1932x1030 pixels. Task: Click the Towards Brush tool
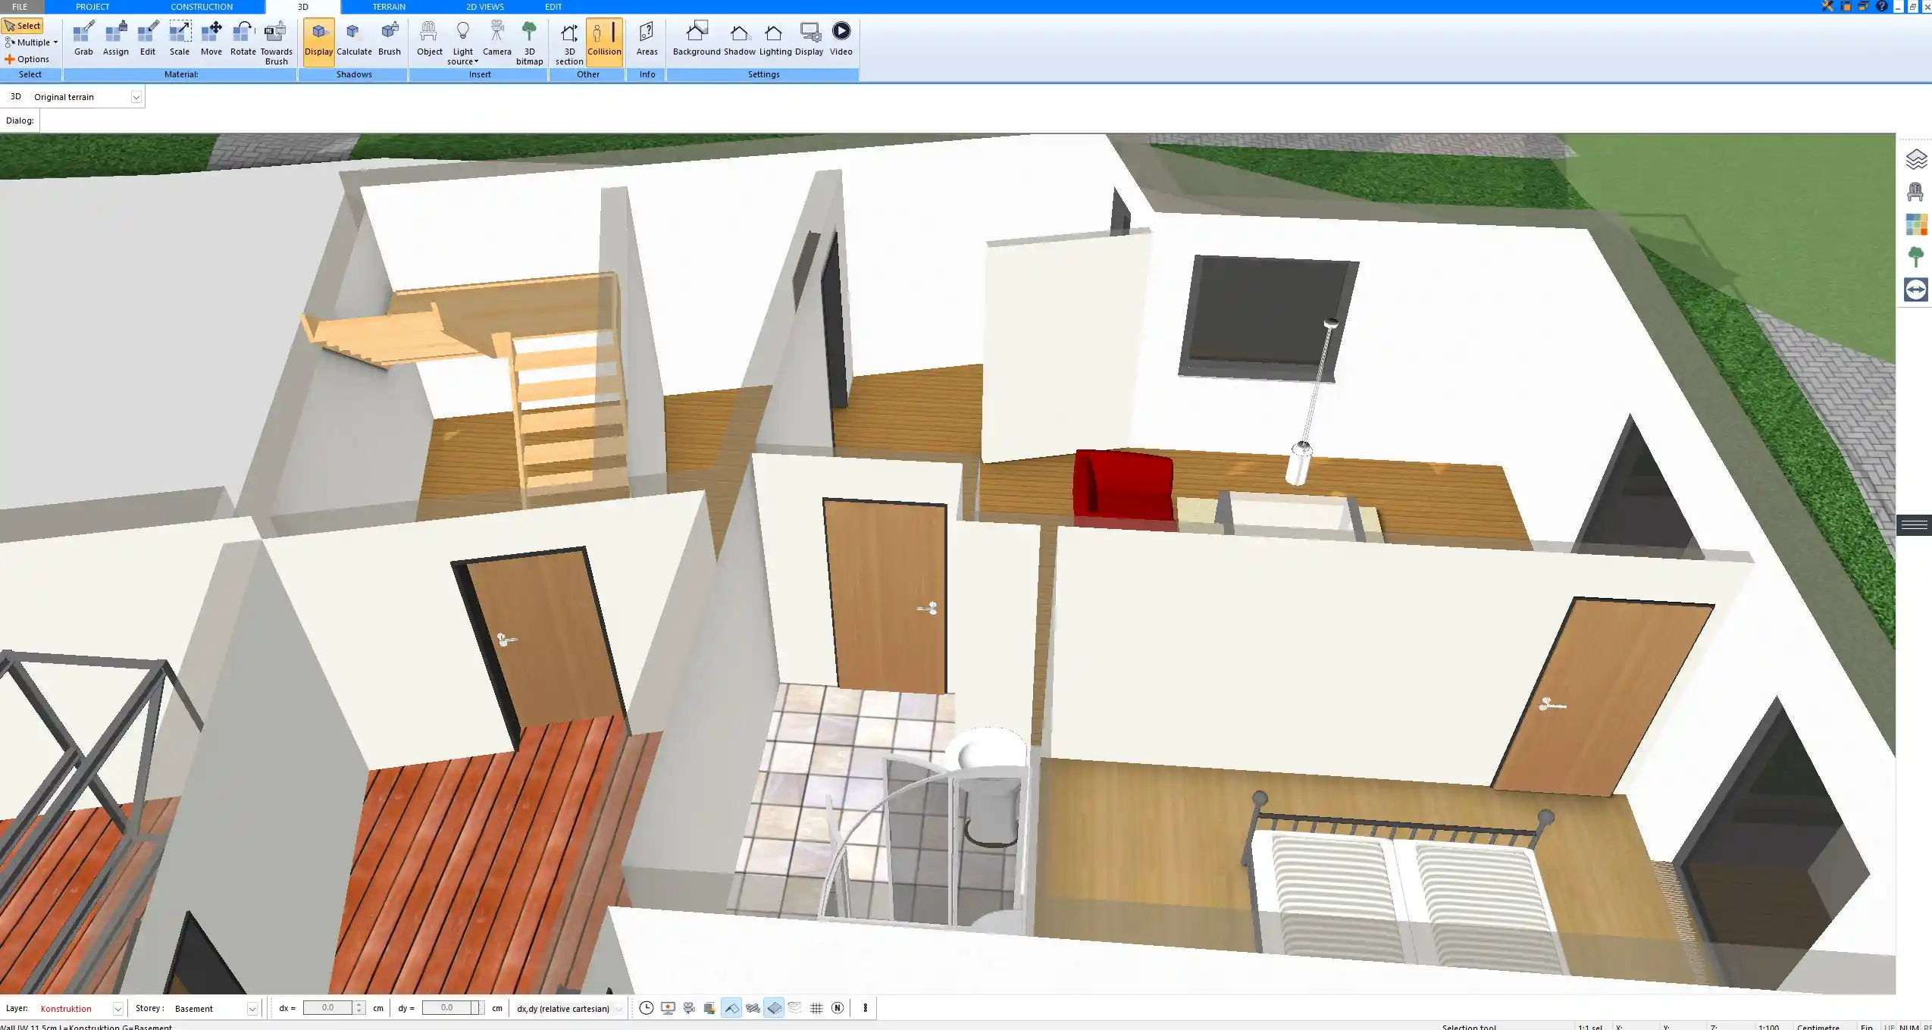[276, 43]
